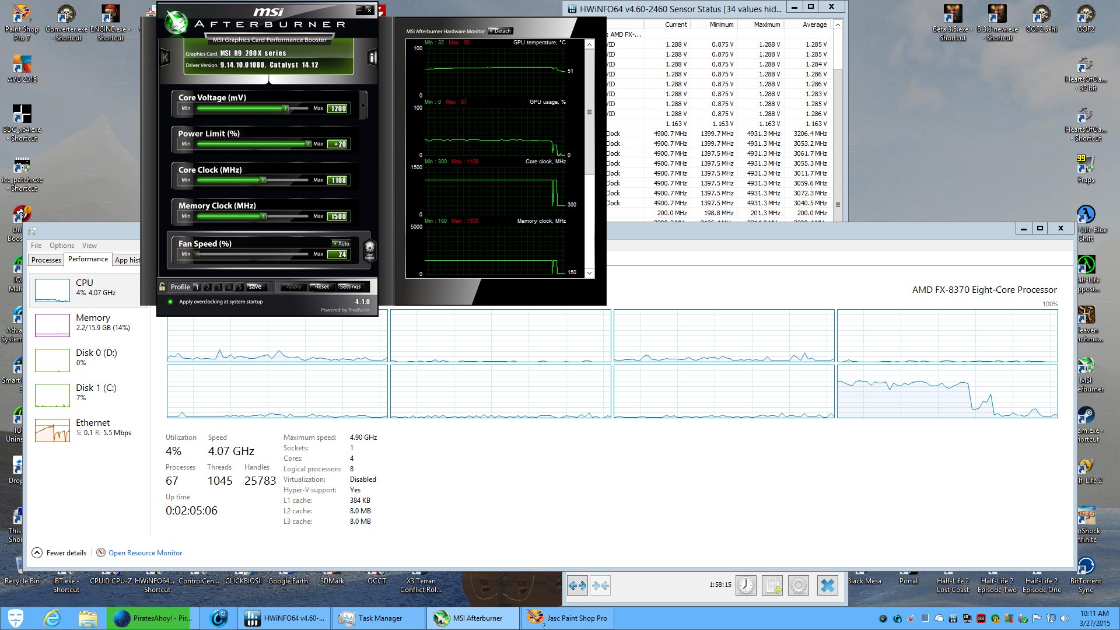Switch to Performance tab
The width and height of the screenshot is (1120, 630).
pos(88,259)
